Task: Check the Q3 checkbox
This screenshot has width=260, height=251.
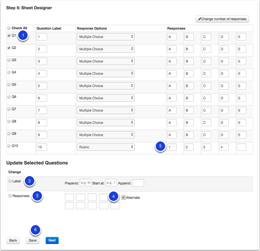Action: [9, 60]
